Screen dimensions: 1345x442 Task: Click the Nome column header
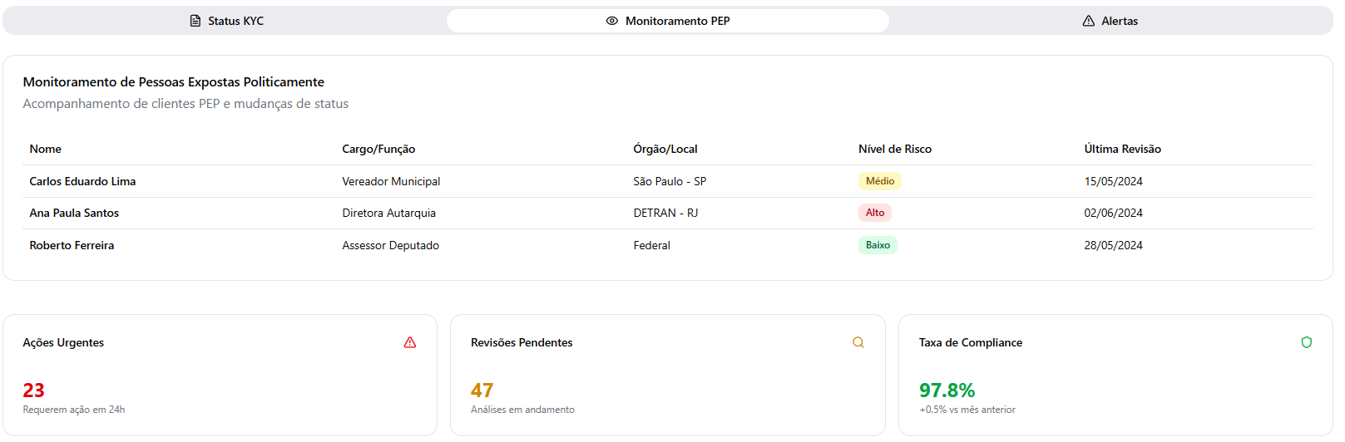tap(46, 149)
